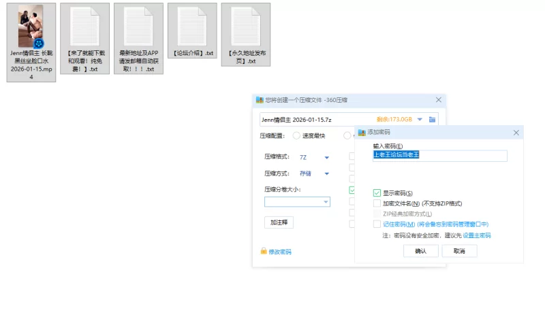Expand the dropdown arrow next to 剩余:173.0GB
The height and width of the screenshot is (334, 545).
tap(420, 120)
